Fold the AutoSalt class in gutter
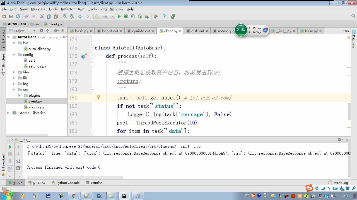The width and height of the screenshot is (357, 200). click(x=92, y=48)
